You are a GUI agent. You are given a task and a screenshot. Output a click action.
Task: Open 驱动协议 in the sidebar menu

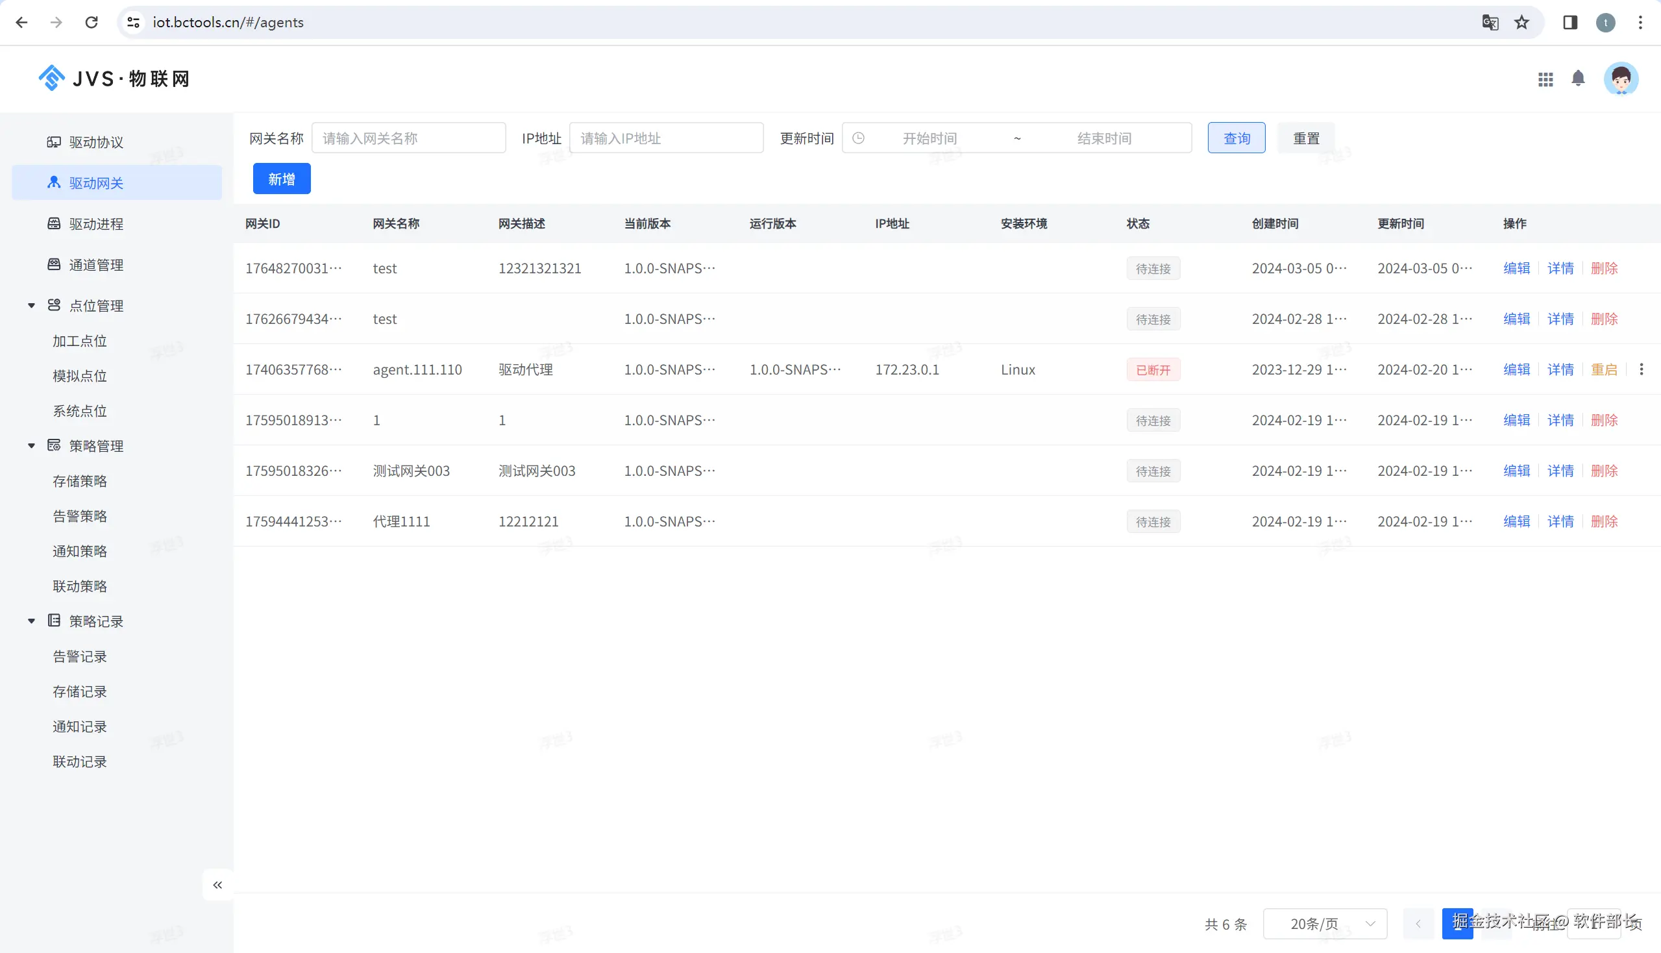pos(95,142)
